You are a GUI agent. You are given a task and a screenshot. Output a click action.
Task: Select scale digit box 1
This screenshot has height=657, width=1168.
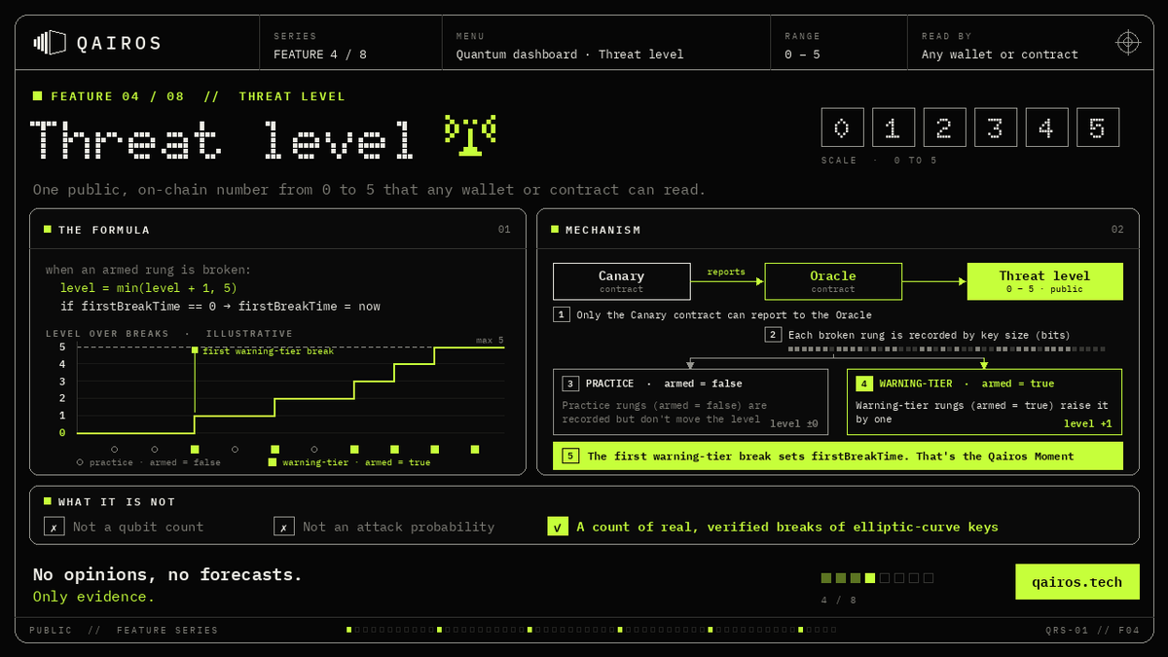coord(894,128)
